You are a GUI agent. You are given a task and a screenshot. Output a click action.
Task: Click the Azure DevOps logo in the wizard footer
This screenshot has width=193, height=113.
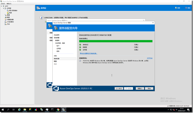pyautogui.click(x=56, y=88)
